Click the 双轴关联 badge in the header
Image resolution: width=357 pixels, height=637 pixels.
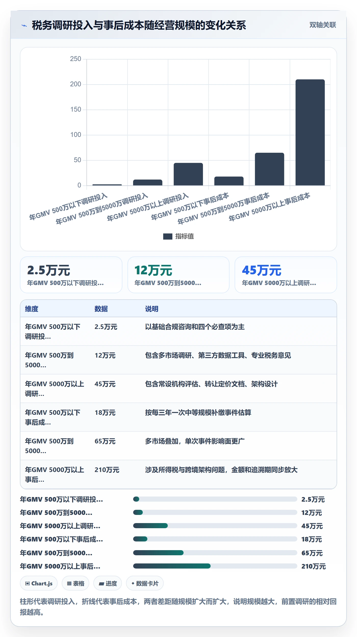(323, 25)
